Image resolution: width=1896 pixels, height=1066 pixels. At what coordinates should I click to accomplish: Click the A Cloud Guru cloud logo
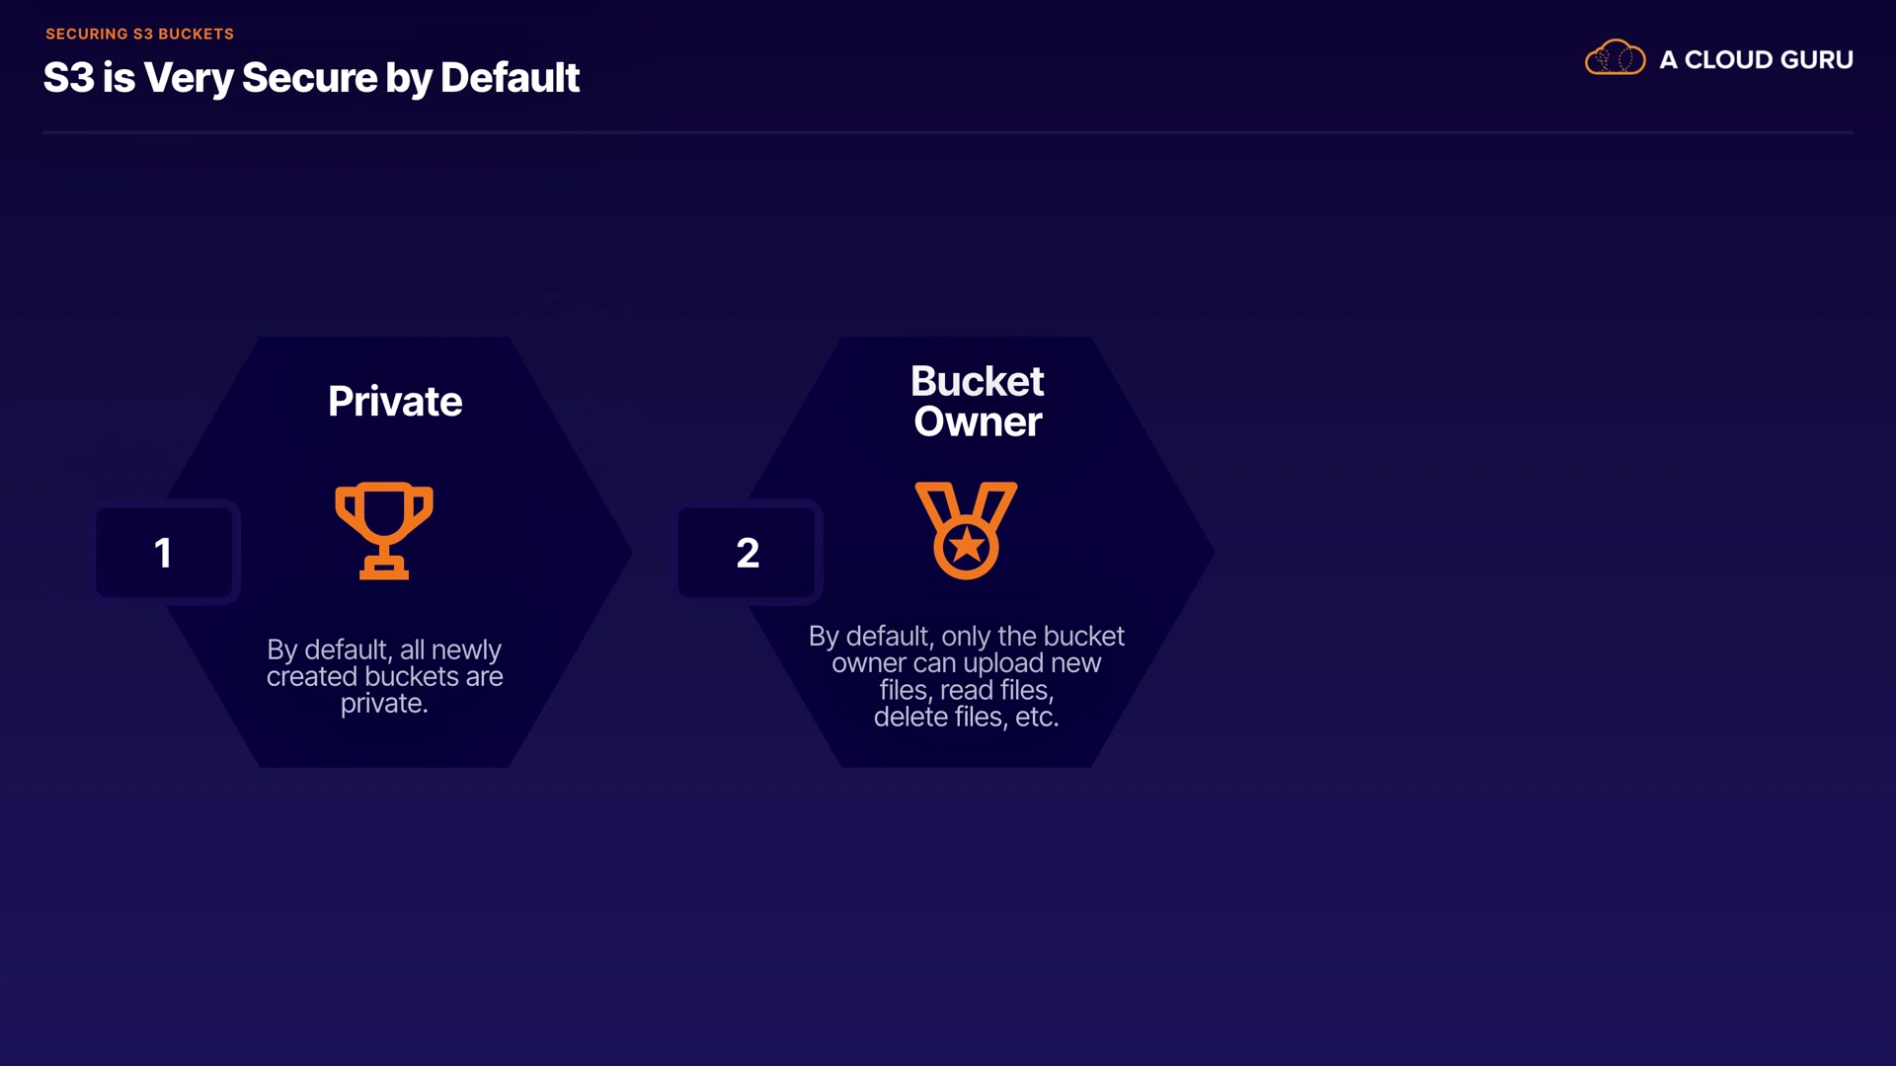(x=1615, y=58)
